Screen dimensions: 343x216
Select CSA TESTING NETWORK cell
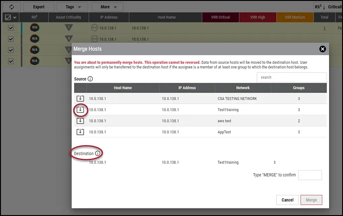pyautogui.click(x=237, y=99)
